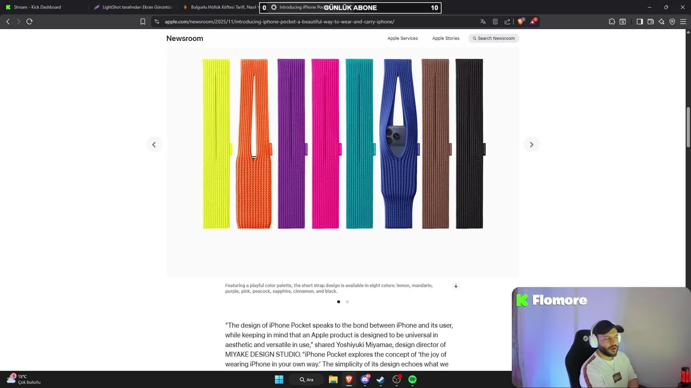The width and height of the screenshot is (691, 388).
Task: Bookmark this page
Action: click(143, 22)
